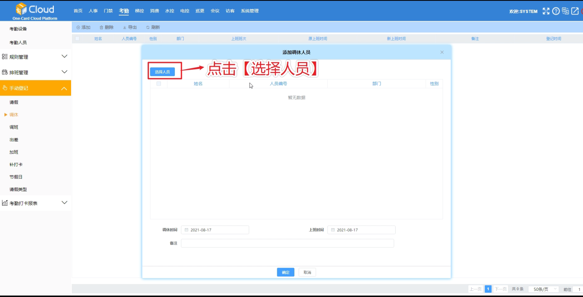The image size is (583, 297).
Task: Click 人员编号 column header in dialog
Action: coord(279,84)
